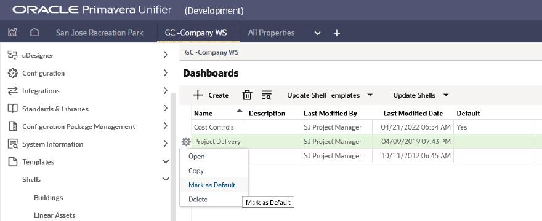Choose Mark as Default menu entry

point(214,185)
